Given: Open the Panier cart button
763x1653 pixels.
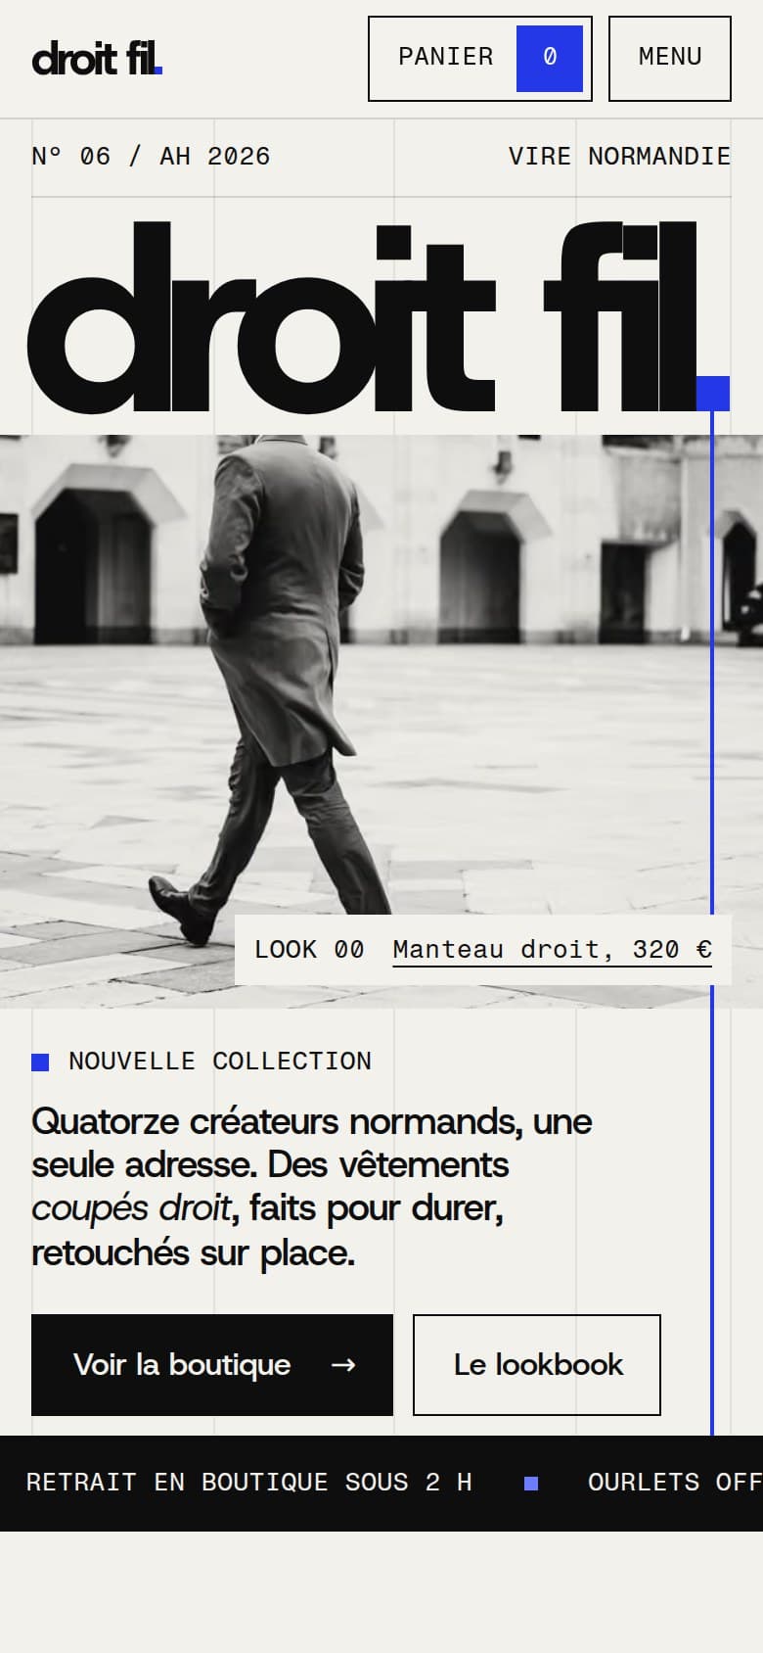Looking at the screenshot, I should coord(480,59).
